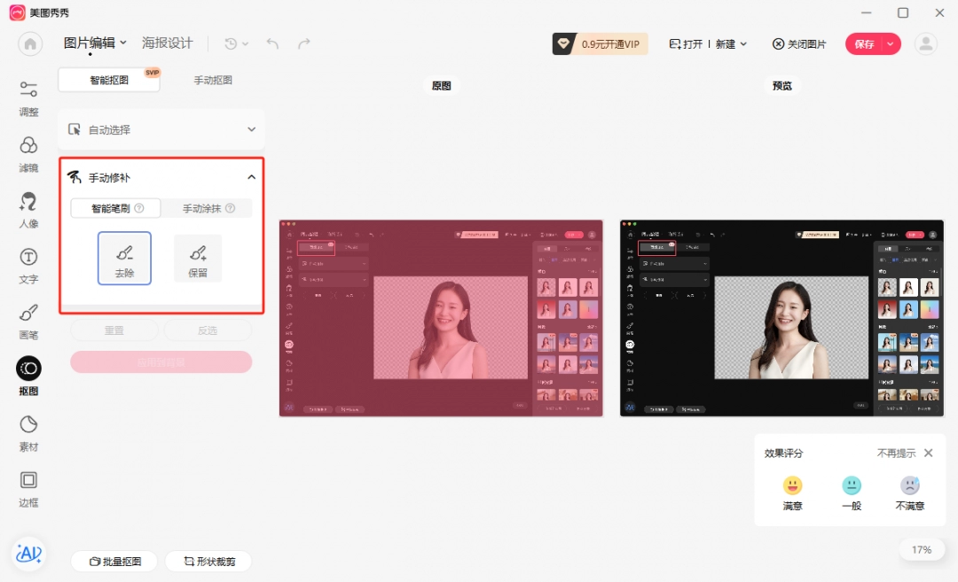
Task: Click the 重置 reset button
Action: tap(114, 330)
